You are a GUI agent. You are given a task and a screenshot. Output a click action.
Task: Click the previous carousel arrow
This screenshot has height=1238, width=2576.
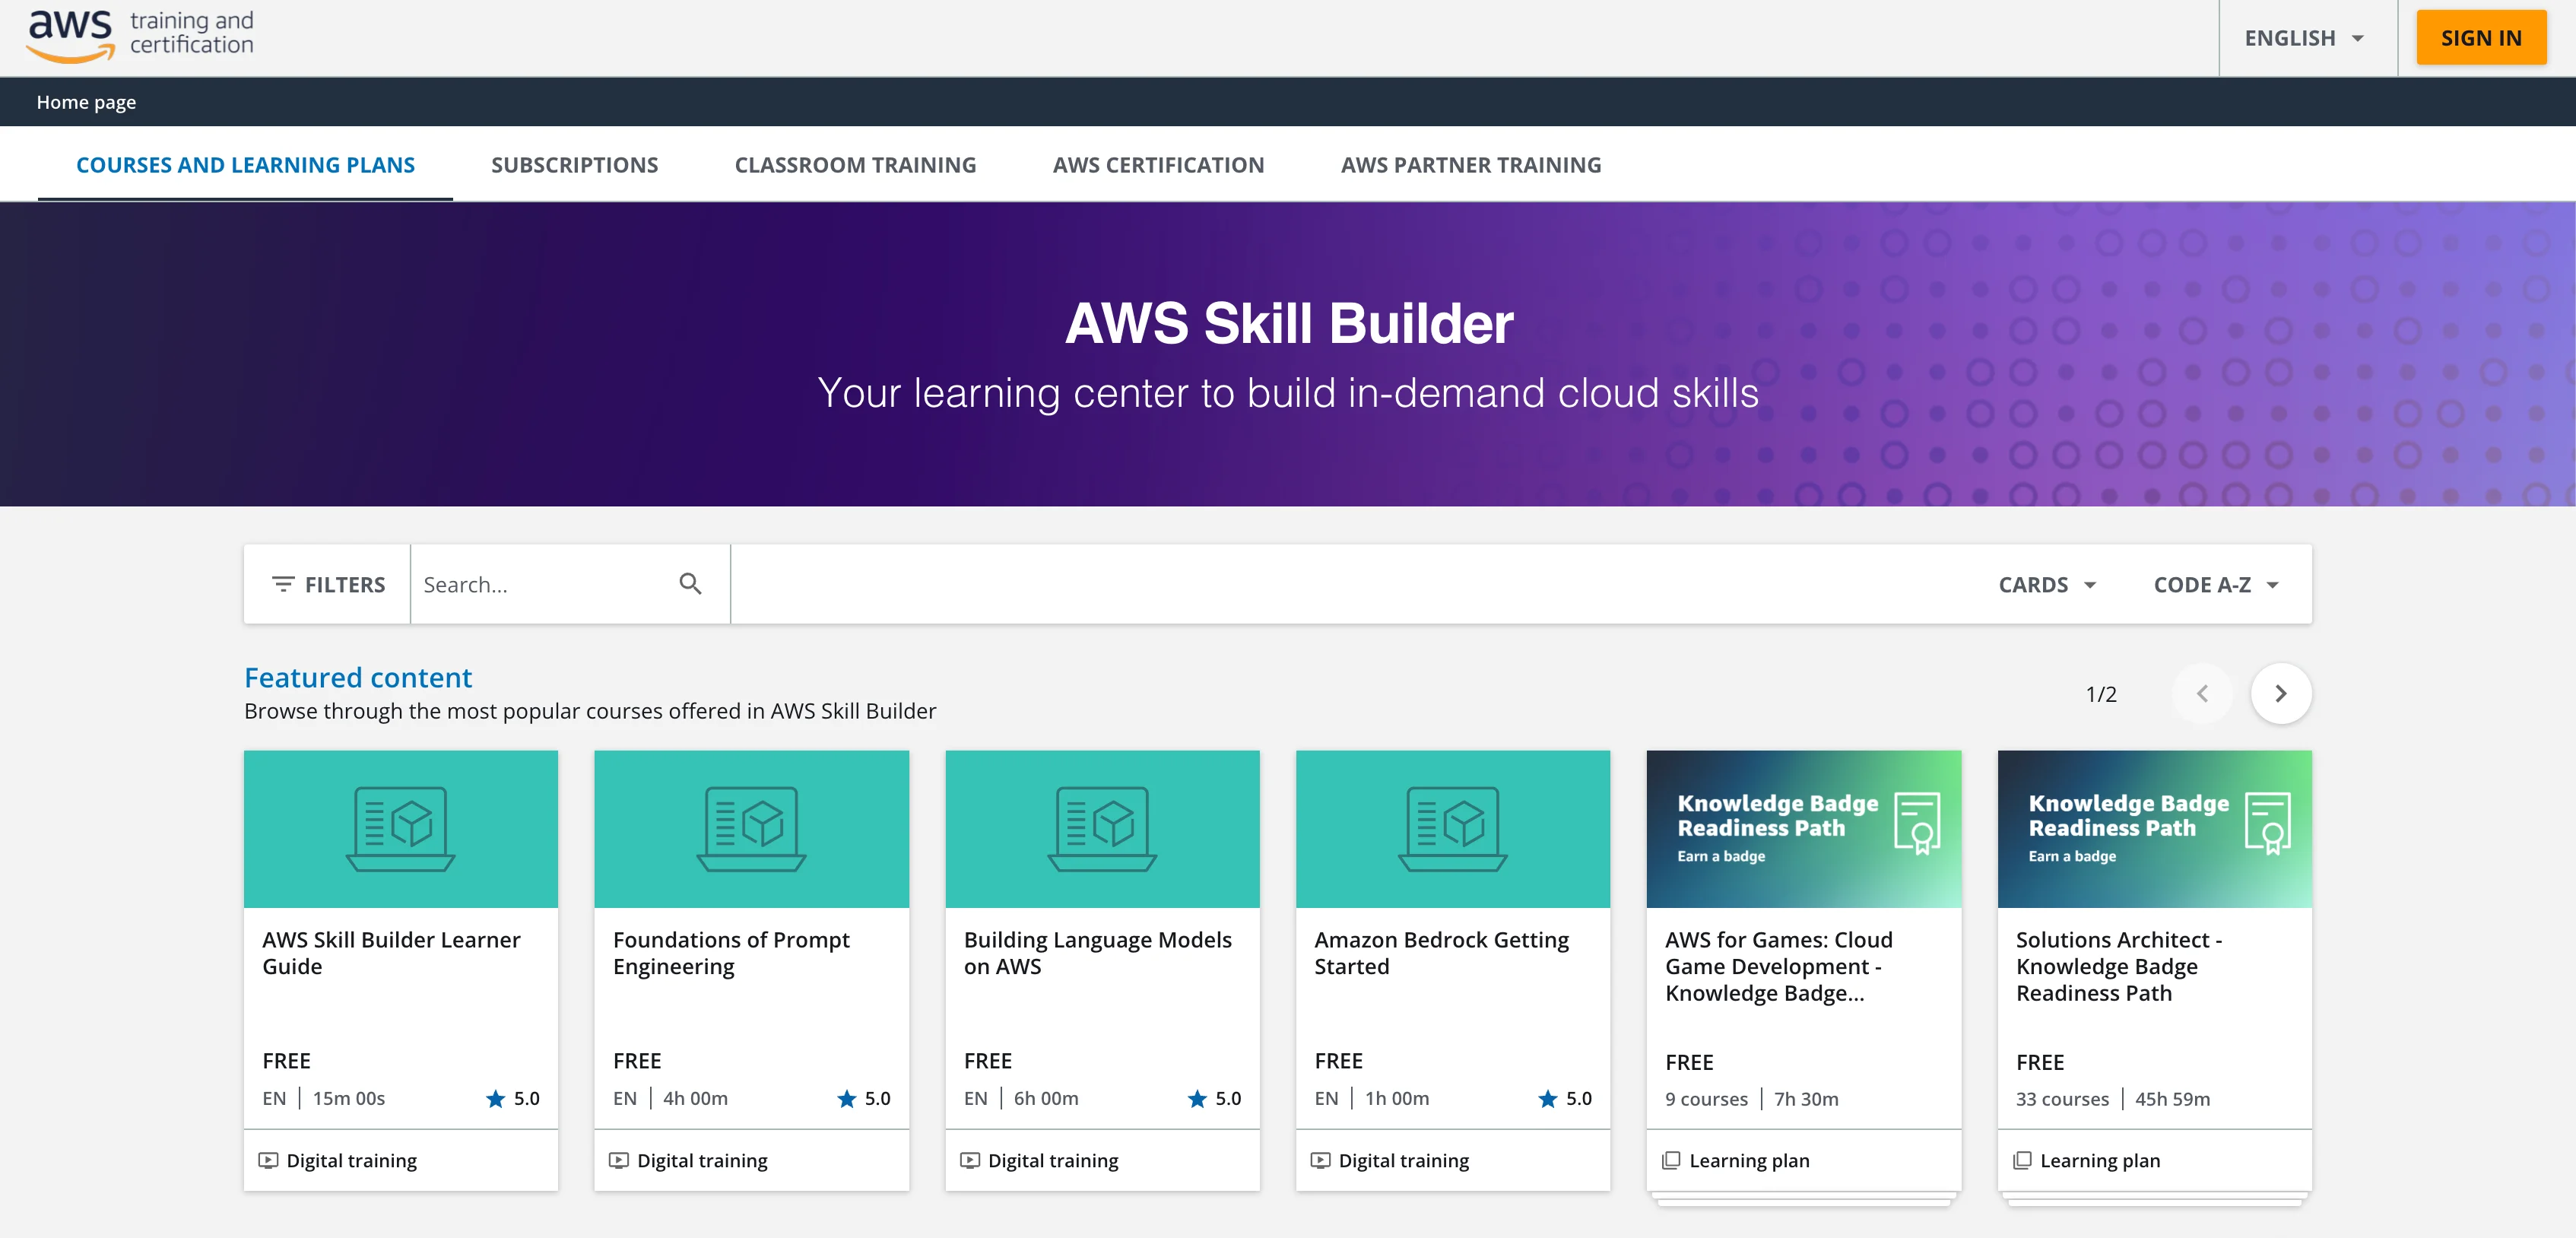(x=2202, y=693)
